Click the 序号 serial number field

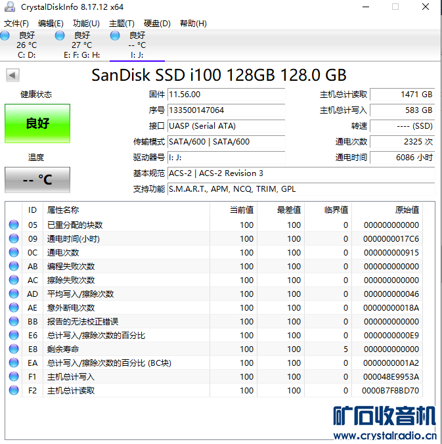pos(226,110)
